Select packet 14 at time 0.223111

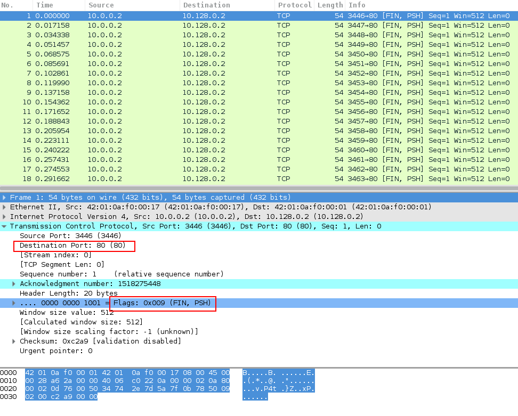[259, 140]
